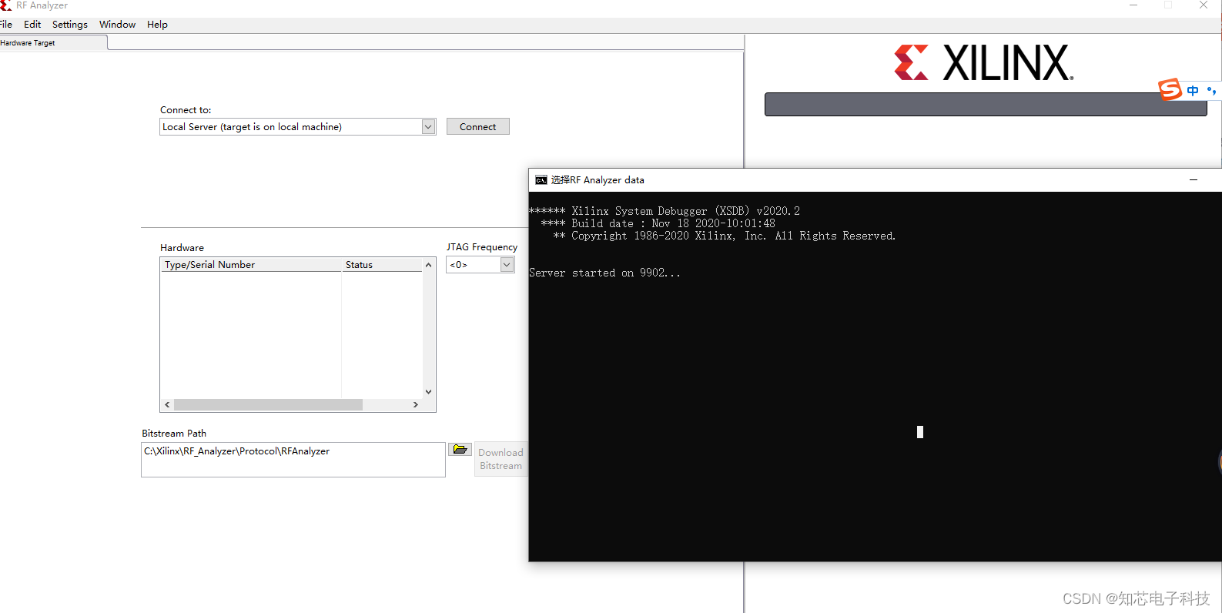This screenshot has width=1222, height=613.
Task: Open the Window menu
Action: 117,25
